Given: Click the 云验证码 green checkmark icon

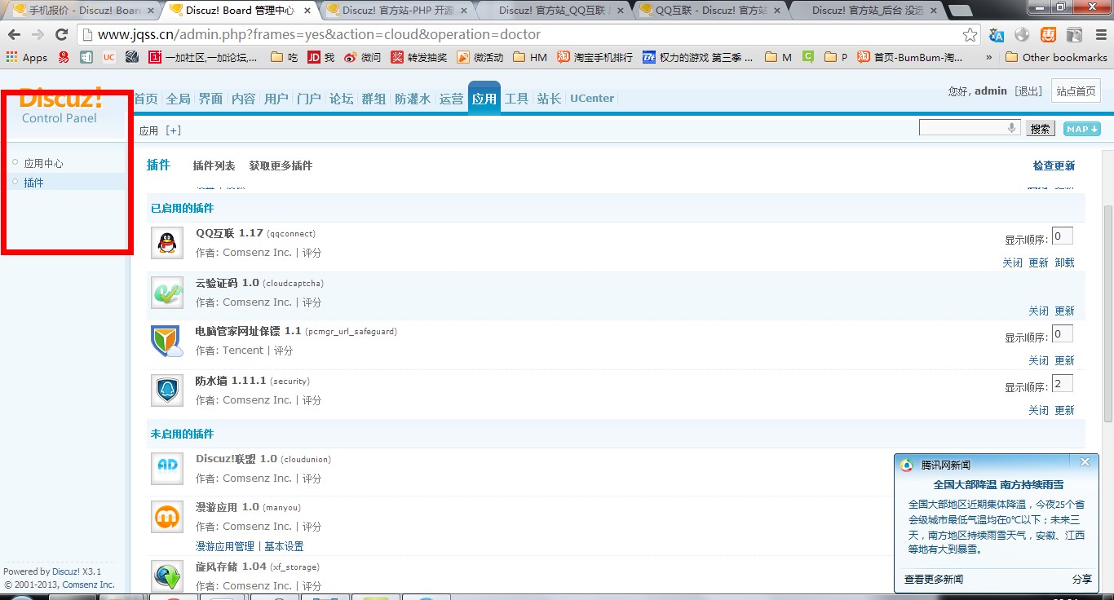Looking at the screenshot, I should click(167, 293).
